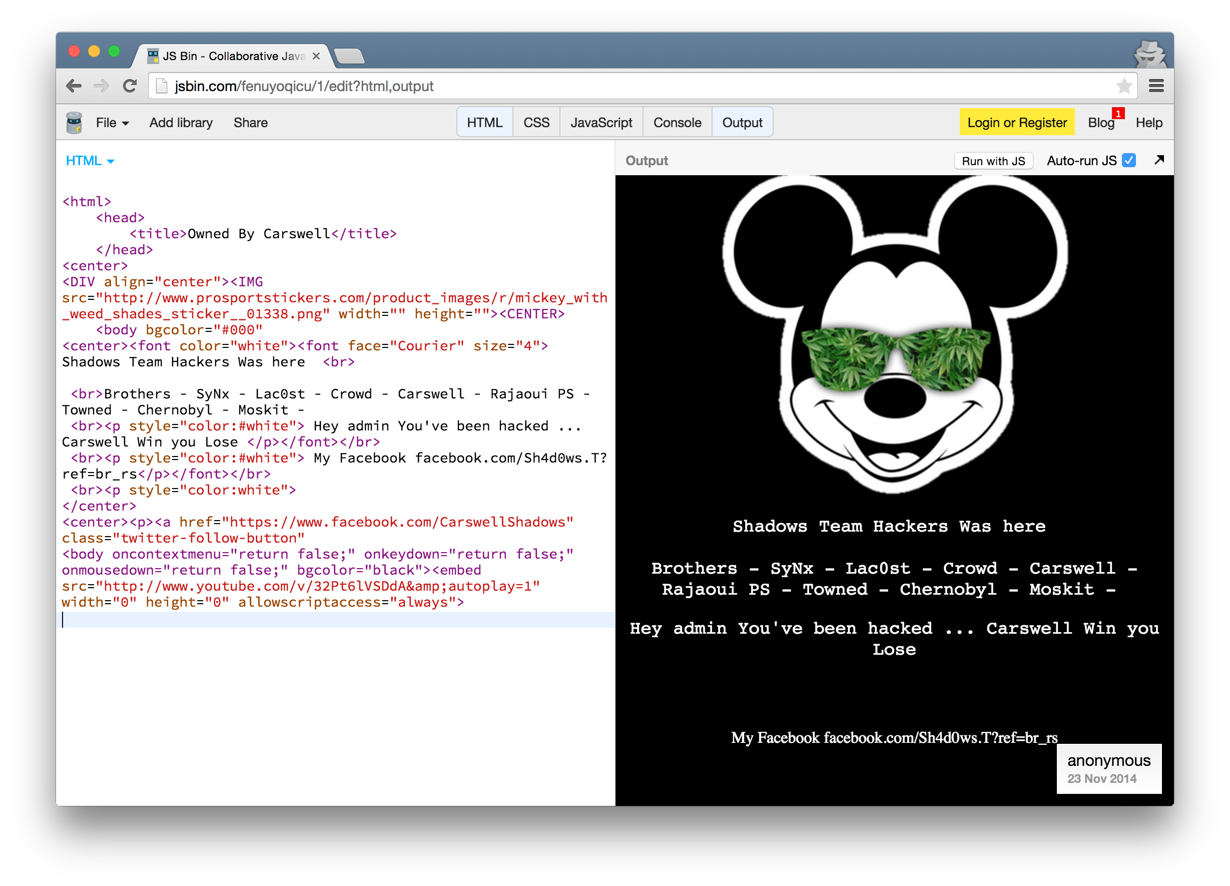Click 'Owned By Carswell' title text in code
1230x886 pixels.
[259, 234]
